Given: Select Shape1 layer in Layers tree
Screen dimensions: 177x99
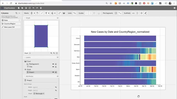Looking at the screenshot, I should (32, 72).
